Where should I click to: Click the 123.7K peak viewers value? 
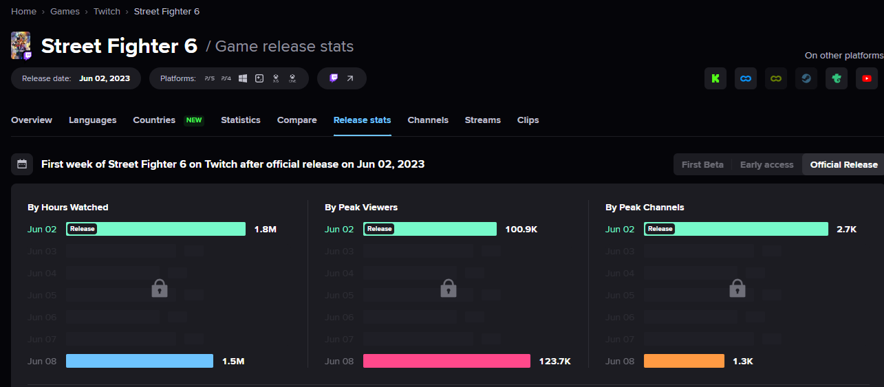tap(554, 361)
